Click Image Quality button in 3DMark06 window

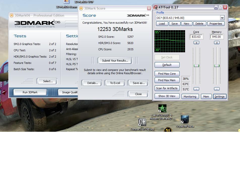(x=68, y=92)
